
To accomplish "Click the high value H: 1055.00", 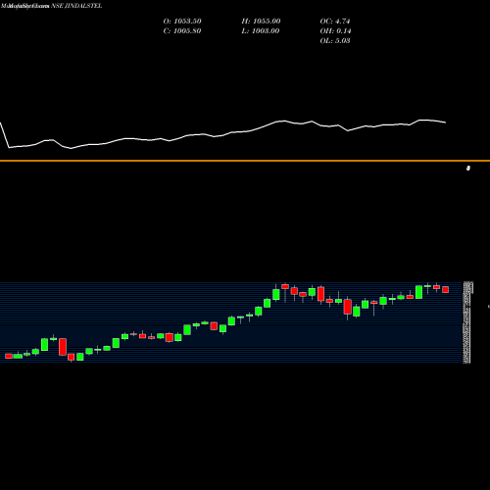I will (261, 21).
